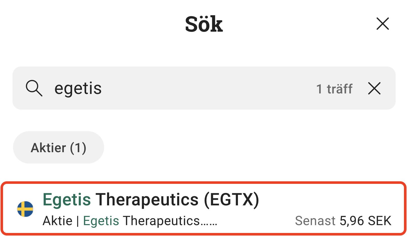Click the magnifying glass search icon
Viewport: 407px width, 236px height.
(x=34, y=88)
